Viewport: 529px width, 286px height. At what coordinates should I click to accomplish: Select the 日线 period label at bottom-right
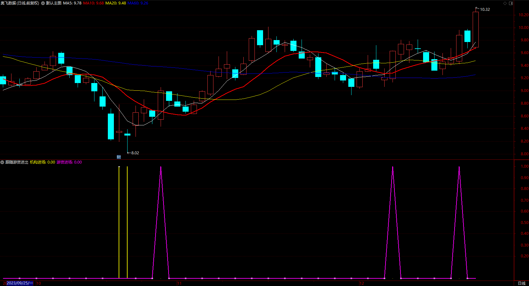click(x=522, y=283)
